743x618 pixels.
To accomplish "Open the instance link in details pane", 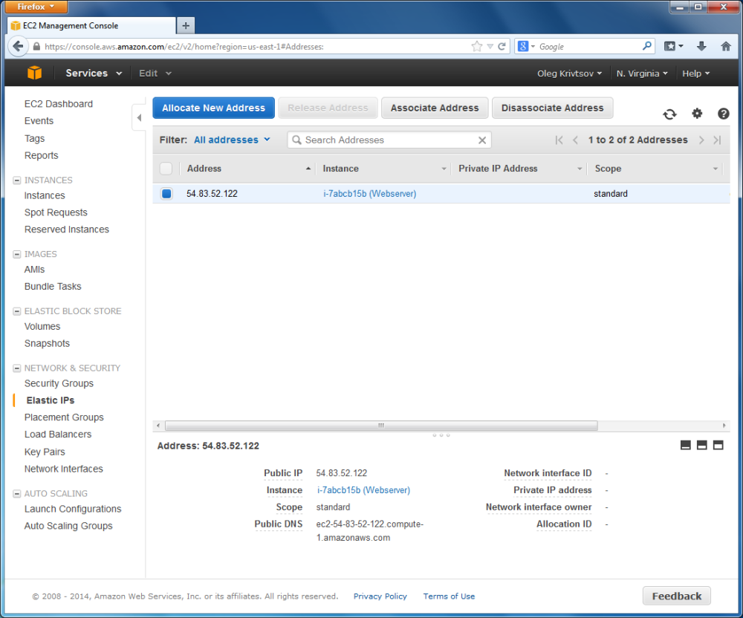I will [363, 490].
